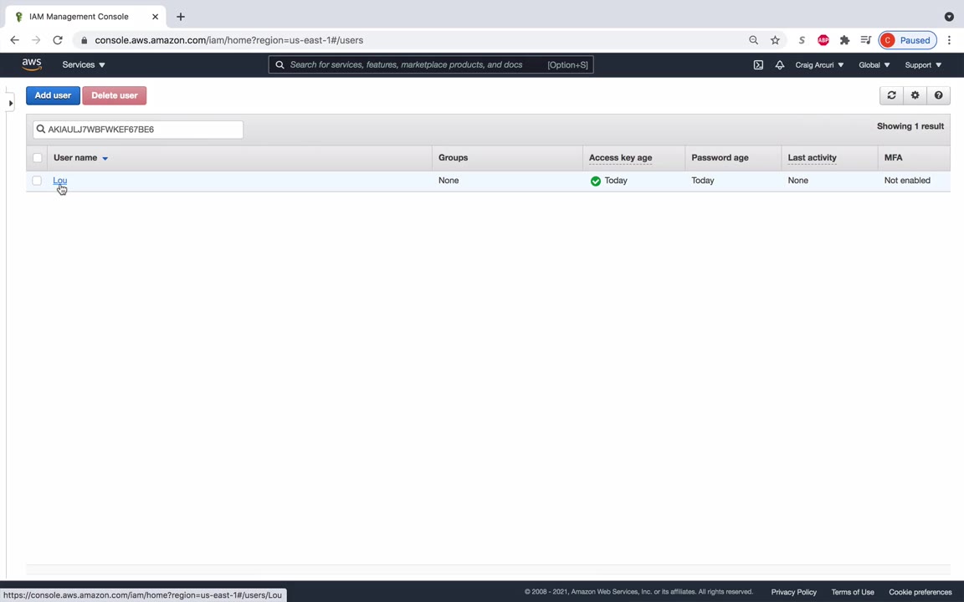Reload the page in the browser
Screen dimensions: 964x602
coord(58,40)
